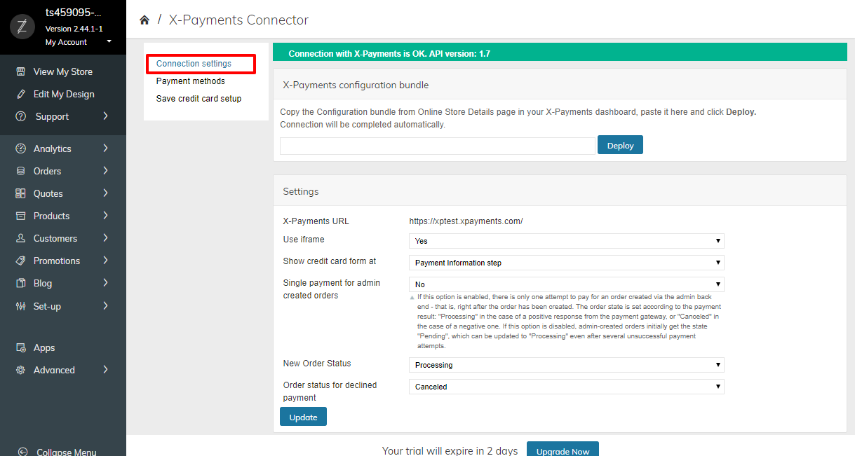The image size is (855, 456).
Task: Open View My Store menu item
Action: (63, 71)
